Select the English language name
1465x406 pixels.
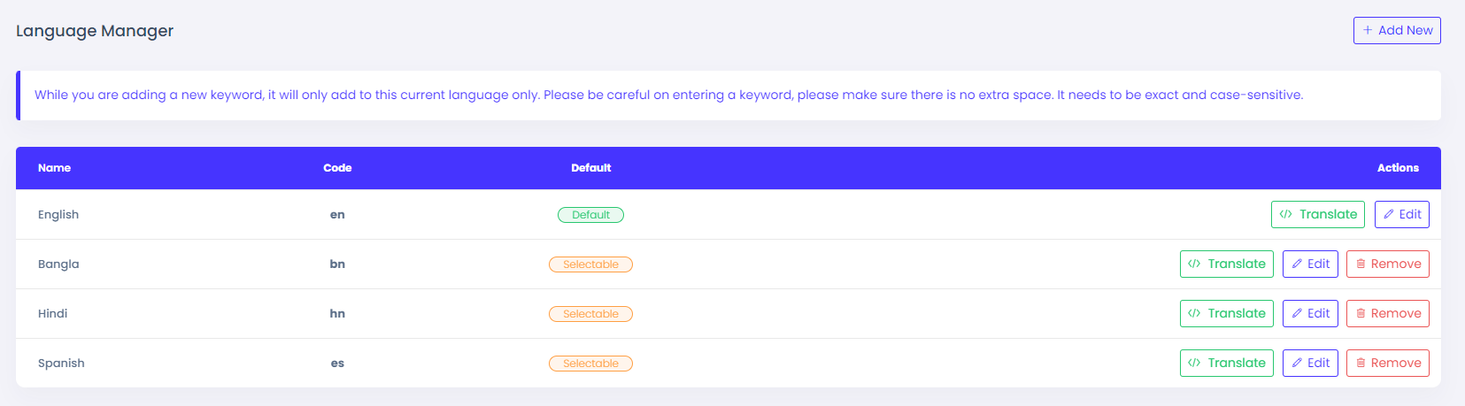tap(58, 215)
